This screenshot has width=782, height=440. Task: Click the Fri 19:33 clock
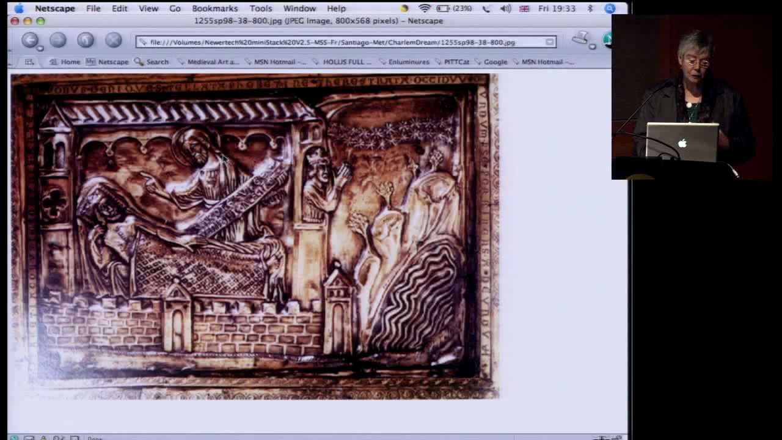pyautogui.click(x=557, y=9)
